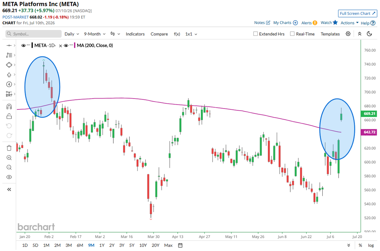Select the 1D period tab
Screen dimensions: 380x251
pos(25,245)
